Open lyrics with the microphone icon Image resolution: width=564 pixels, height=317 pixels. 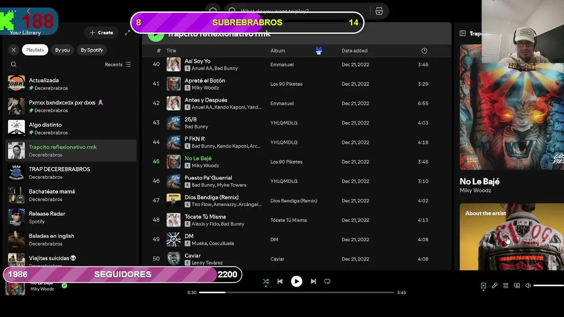(x=494, y=286)
